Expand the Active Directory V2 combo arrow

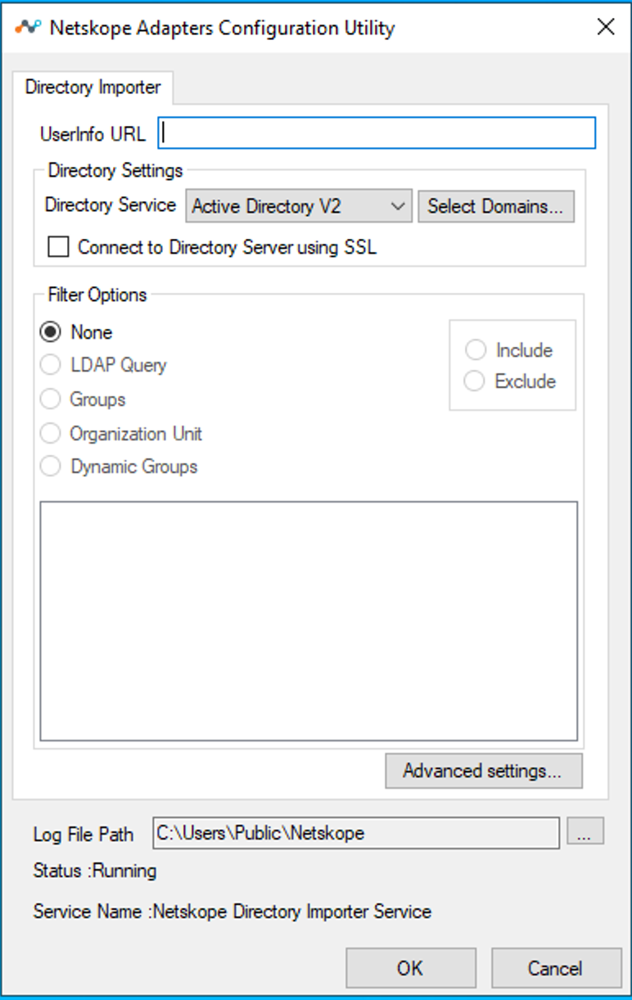pos(399,206)
